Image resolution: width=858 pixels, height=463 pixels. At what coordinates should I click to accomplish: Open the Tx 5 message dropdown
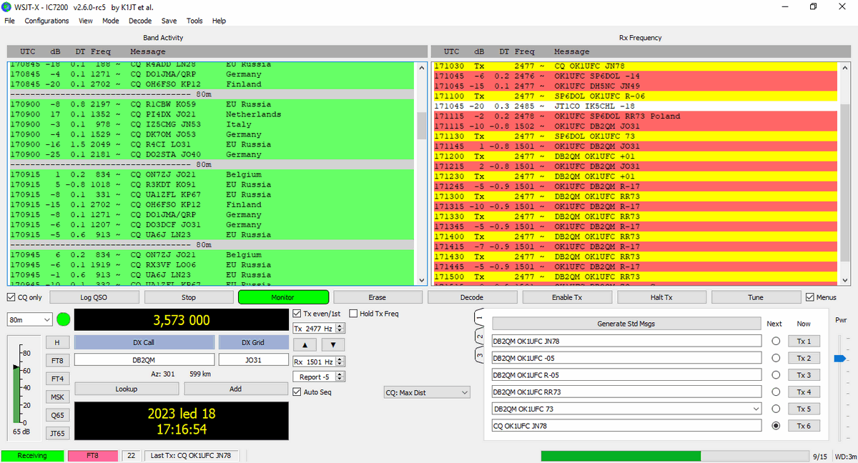tap(755, 409)
